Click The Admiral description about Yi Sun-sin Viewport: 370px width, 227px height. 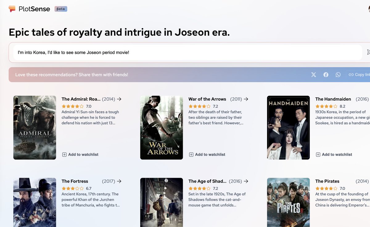tap(90, 117)
